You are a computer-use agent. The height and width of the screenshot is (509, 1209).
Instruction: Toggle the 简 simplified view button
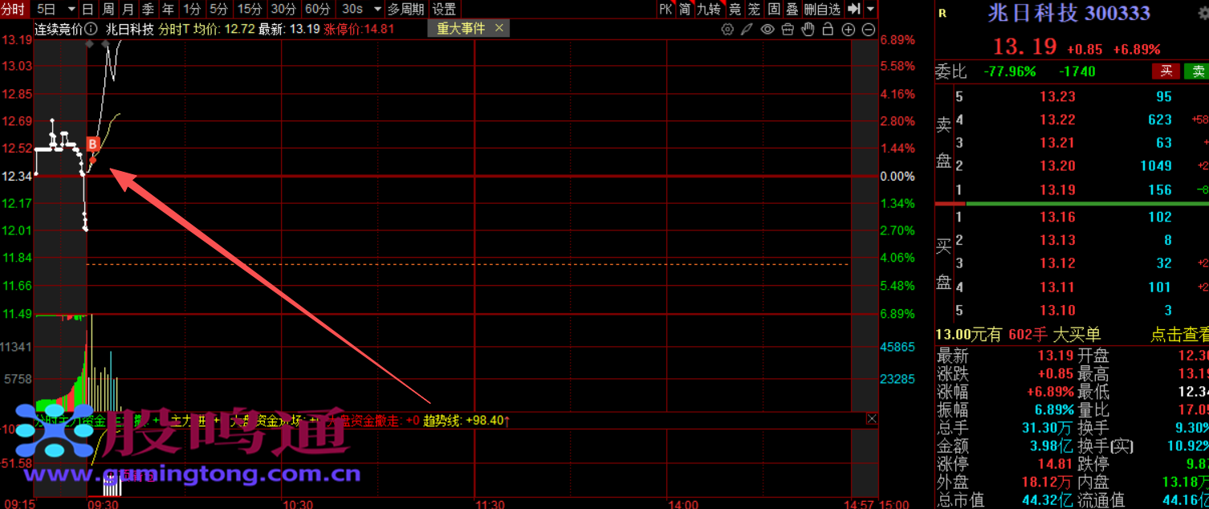click(x=685, y=10)
